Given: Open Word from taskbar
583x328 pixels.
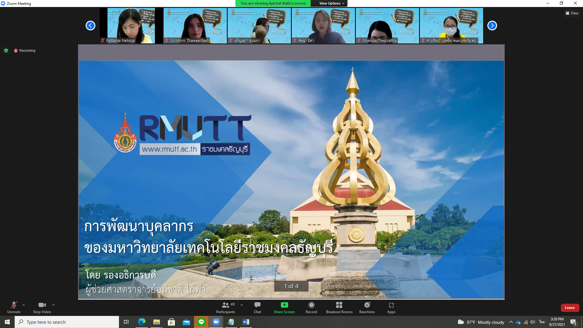Looking at the screenshot, I should point(246,322).
